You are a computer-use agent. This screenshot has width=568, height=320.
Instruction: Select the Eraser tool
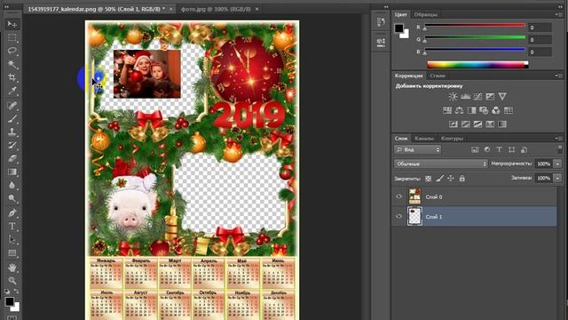coord(12,158)
